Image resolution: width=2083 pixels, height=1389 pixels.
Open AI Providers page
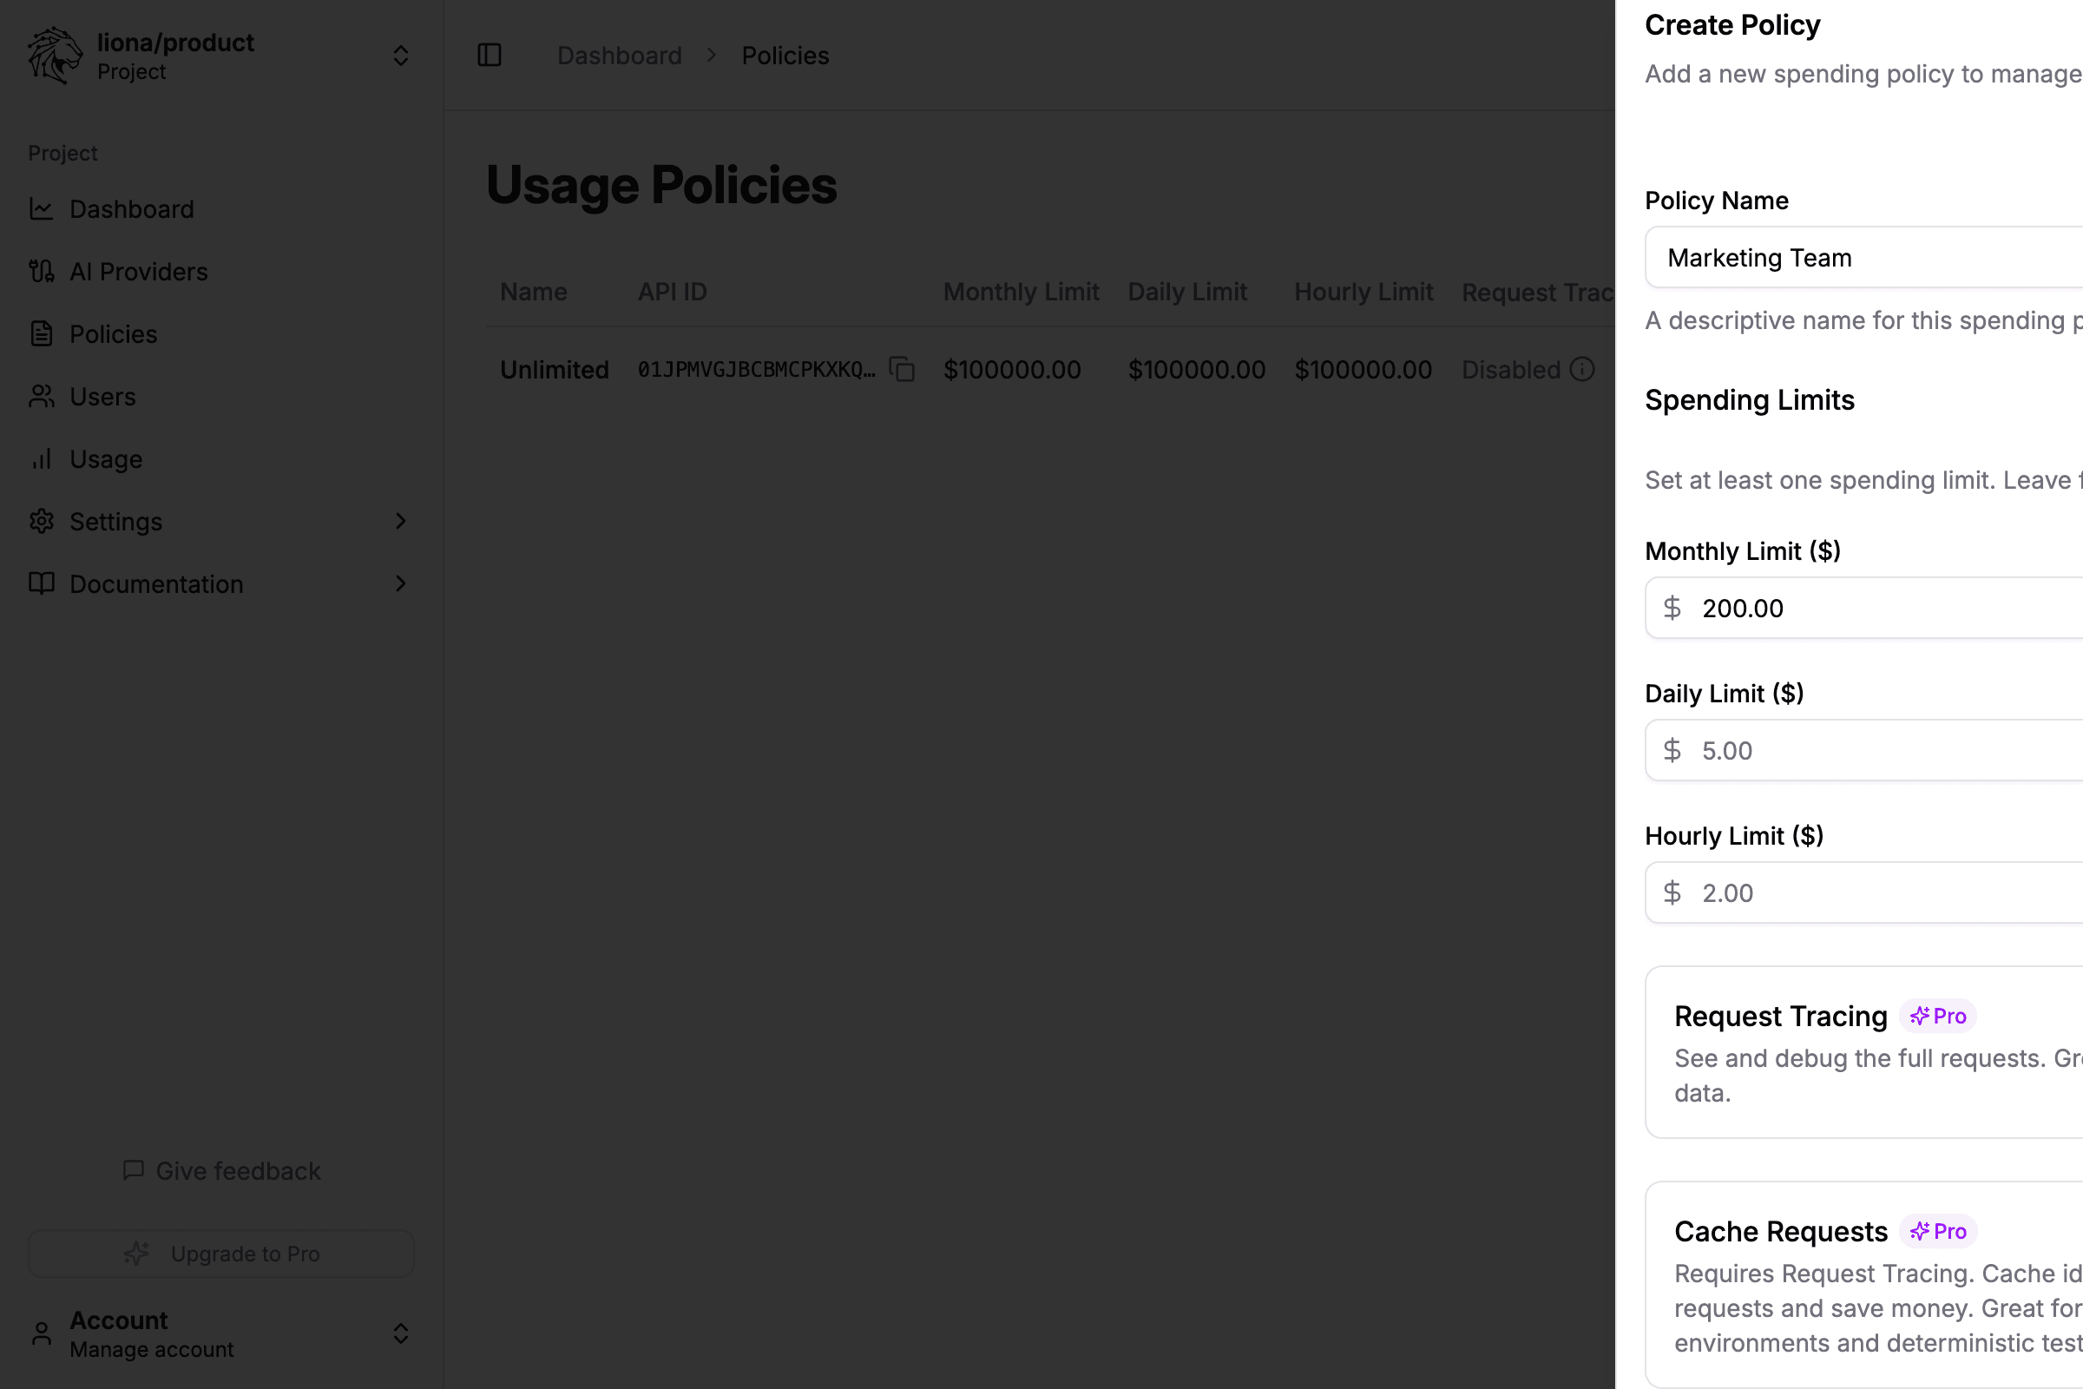[x=221, y=271]
